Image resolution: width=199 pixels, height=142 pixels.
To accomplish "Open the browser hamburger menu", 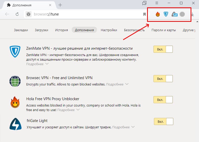I will pyautogui.click(x=157, y=3).
